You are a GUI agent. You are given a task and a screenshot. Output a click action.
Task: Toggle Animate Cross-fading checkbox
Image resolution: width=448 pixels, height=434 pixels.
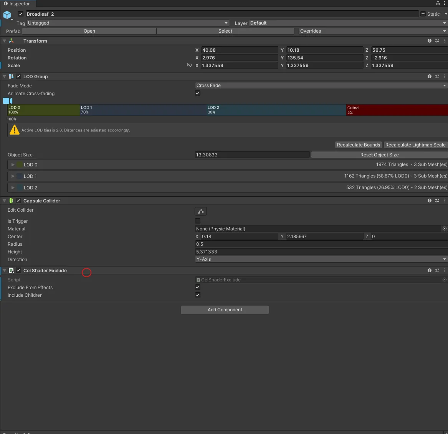click(197, 93)
